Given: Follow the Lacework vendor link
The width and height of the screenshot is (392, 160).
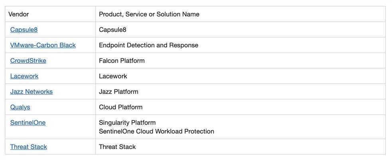Looking at the screenshot, I should click(x=24, y=76).
